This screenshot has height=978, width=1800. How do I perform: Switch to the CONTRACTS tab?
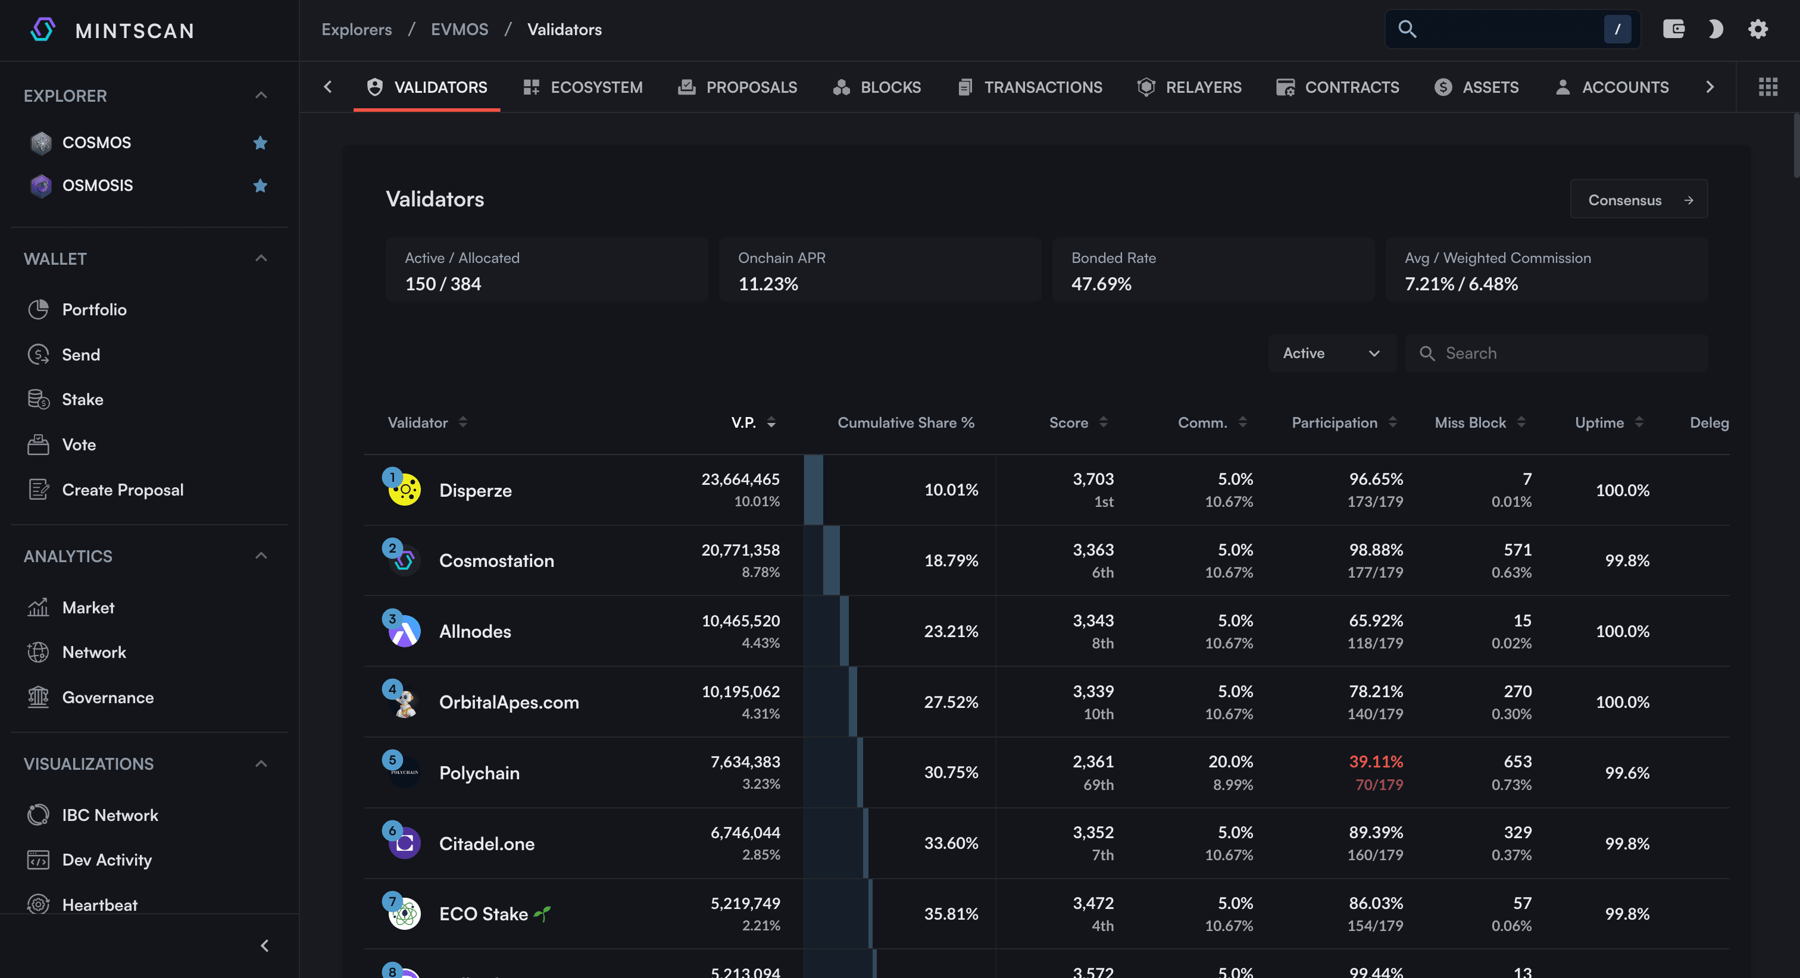(1337, 87)
